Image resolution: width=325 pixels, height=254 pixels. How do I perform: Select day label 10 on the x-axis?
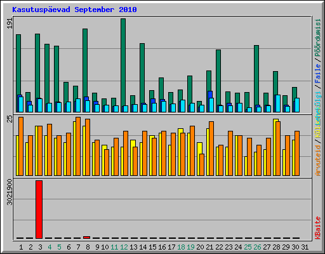coord(105,247)
